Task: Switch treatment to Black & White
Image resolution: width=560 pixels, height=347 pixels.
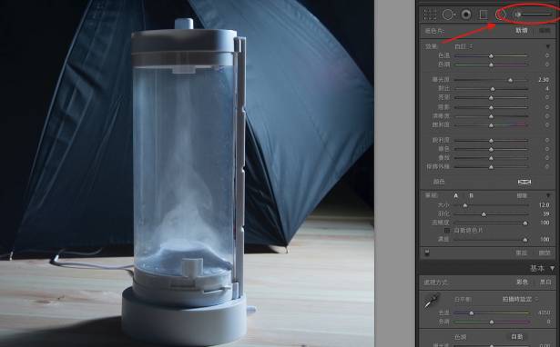Action: 545,283
